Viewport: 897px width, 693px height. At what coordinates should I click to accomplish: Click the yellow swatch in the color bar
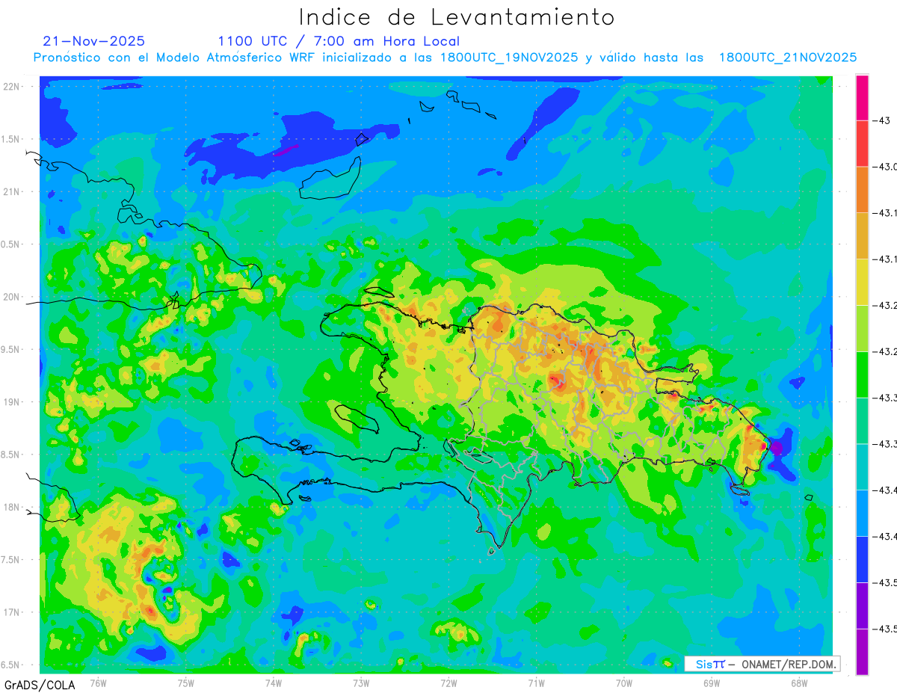(862, 282)
